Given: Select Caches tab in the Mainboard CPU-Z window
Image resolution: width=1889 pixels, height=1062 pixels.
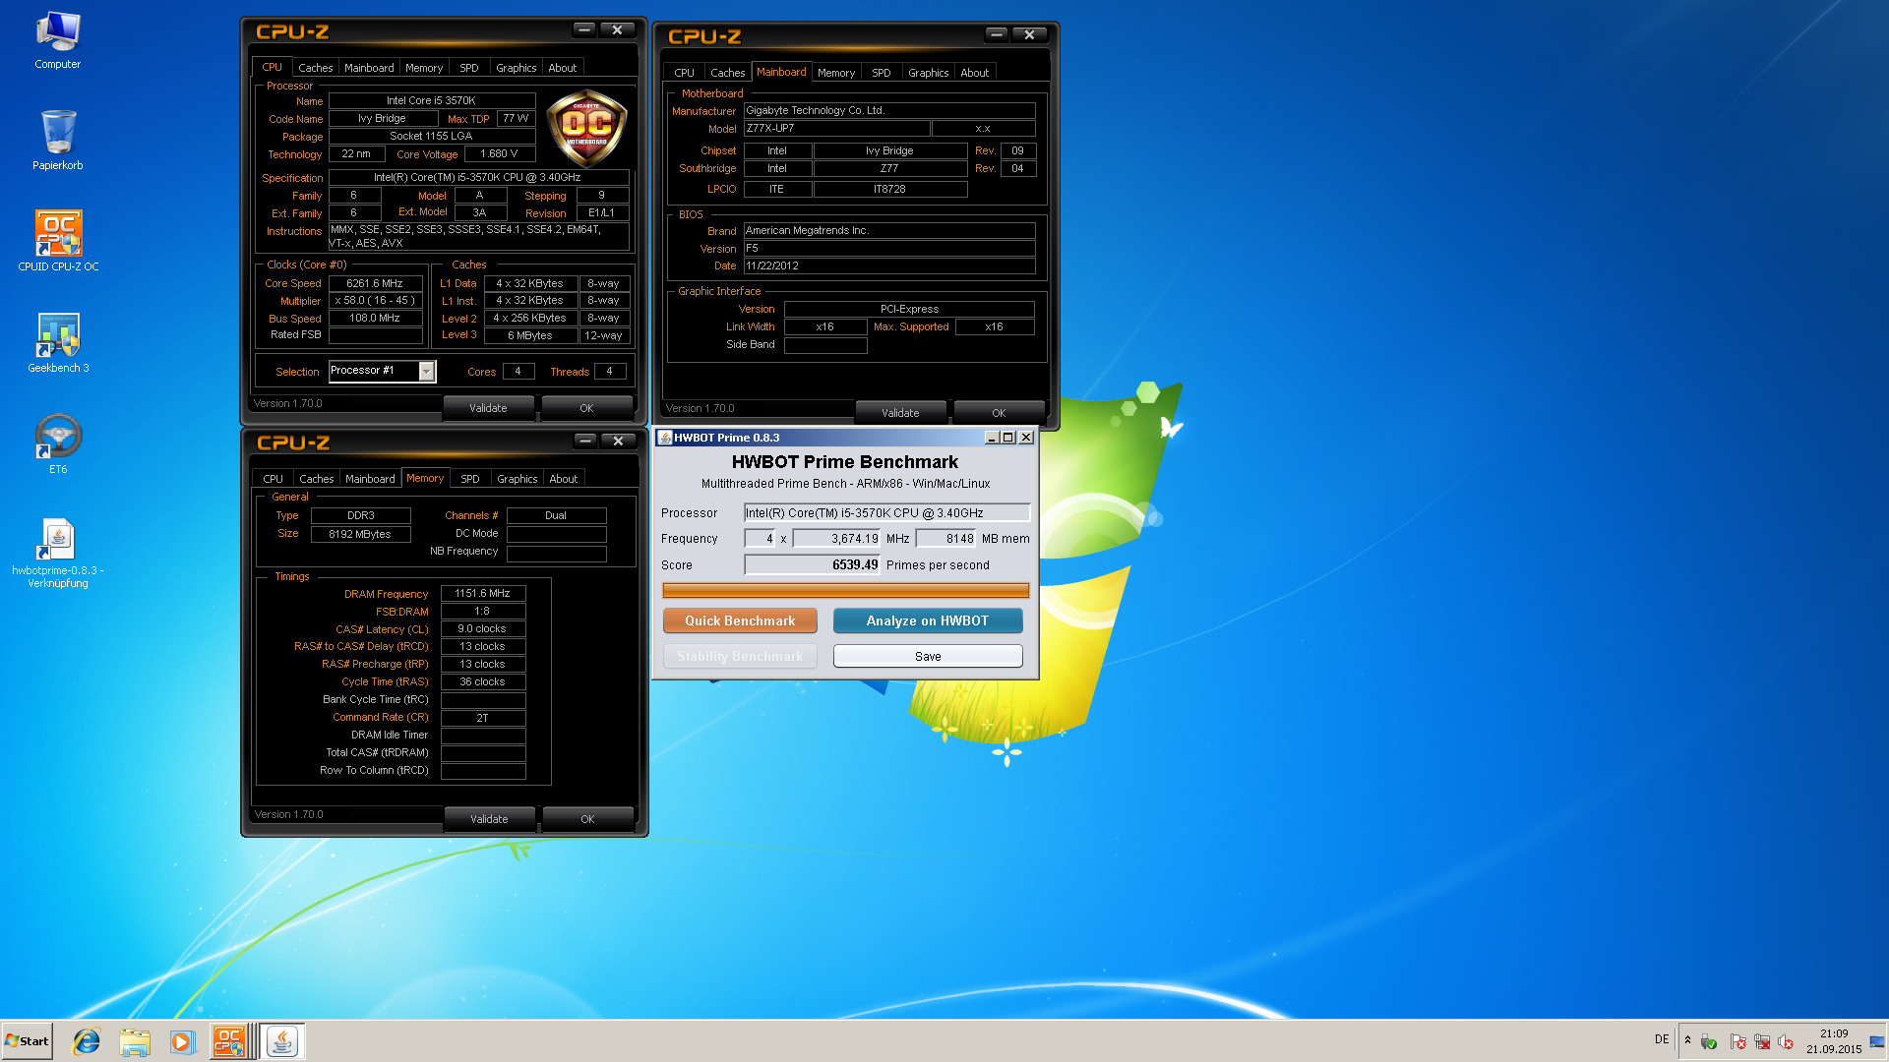Looking at the screenshot, I should click(x=728, y=73).
